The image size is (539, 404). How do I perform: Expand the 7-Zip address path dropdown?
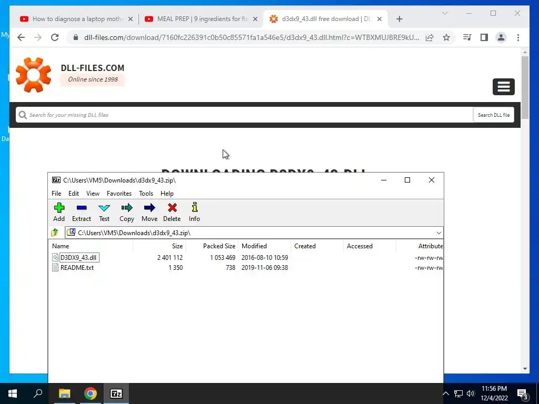pos(438,233)
